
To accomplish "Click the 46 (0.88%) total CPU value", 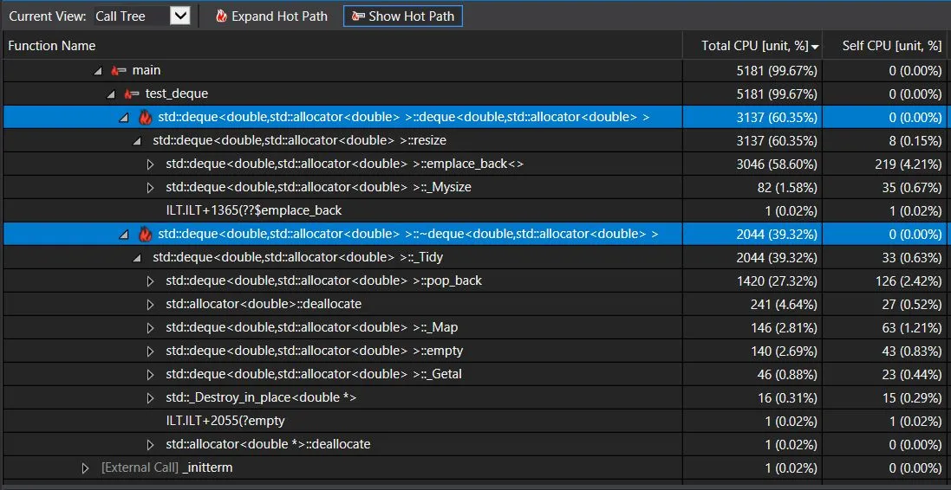I will tap(787, 374).
